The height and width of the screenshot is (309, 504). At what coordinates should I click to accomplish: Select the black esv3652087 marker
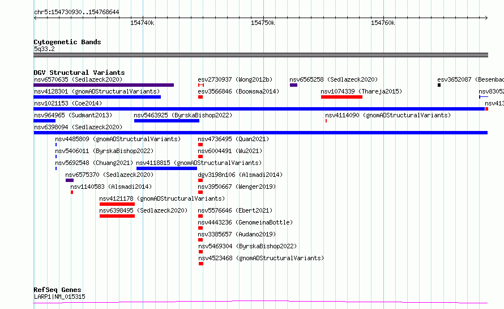click(x=439, y=85)
